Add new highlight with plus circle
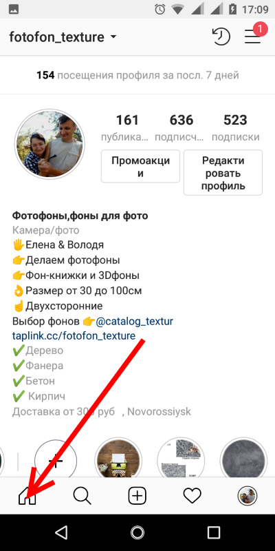Image resolution: width=275 pixels, height=551 pixels. (56, 457)
